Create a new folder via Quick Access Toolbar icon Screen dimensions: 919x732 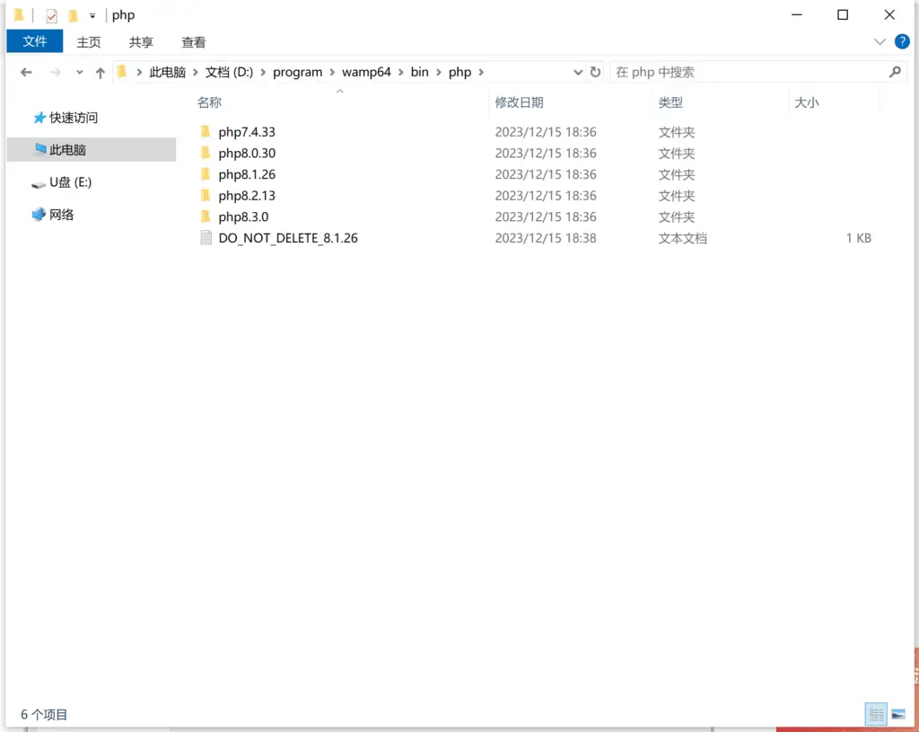click(72, 15)
